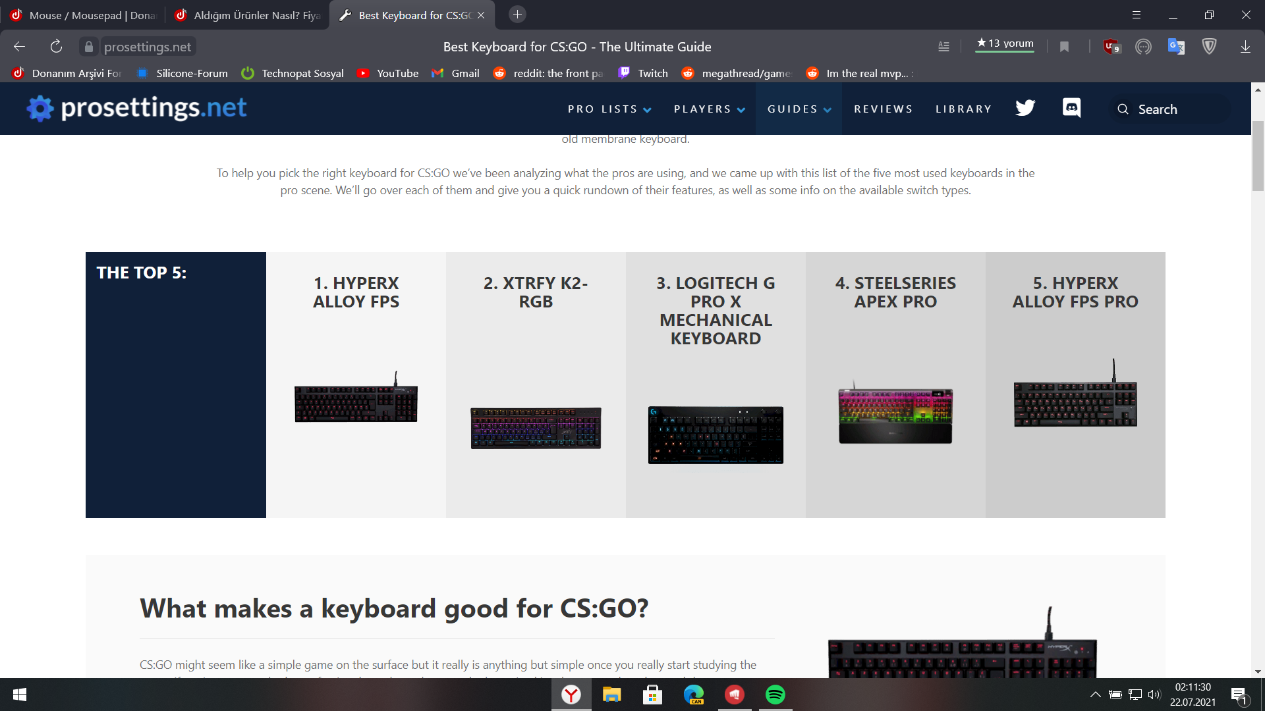Click the shield protection icon
Screen dimensions: 1265x711
point(1209,46)
